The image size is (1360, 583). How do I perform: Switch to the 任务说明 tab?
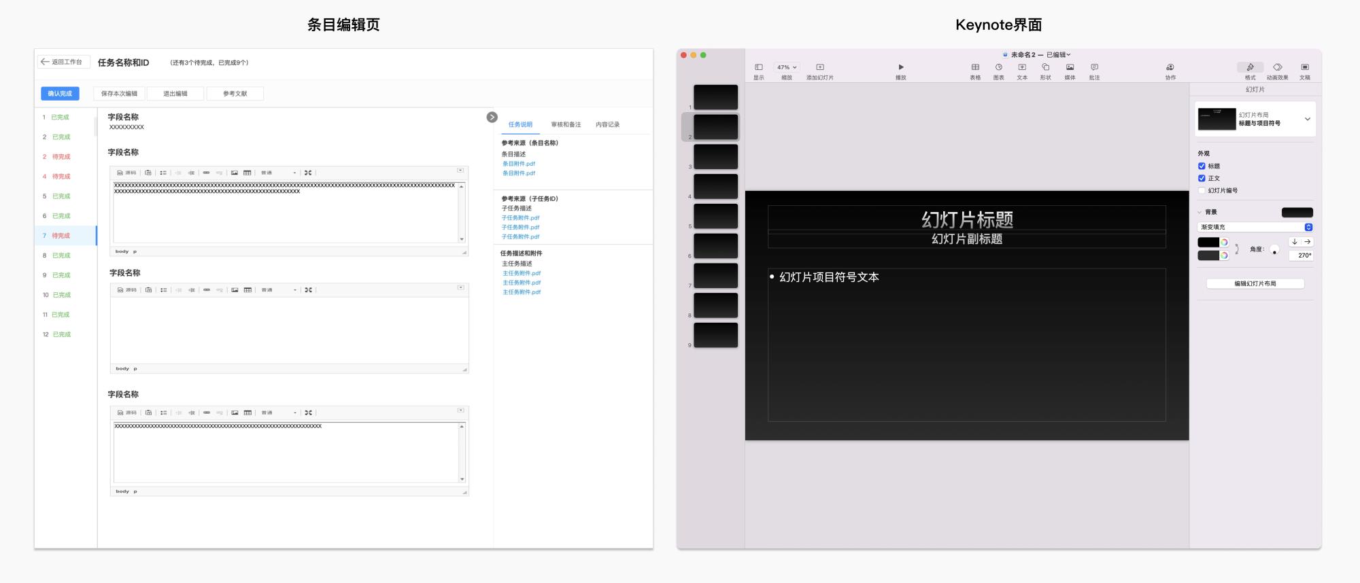point(520,124)
